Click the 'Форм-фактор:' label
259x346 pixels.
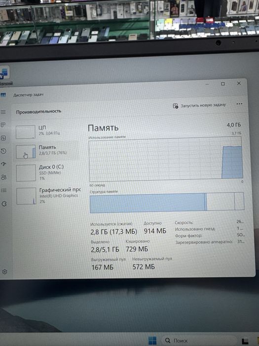pos(189,236)
